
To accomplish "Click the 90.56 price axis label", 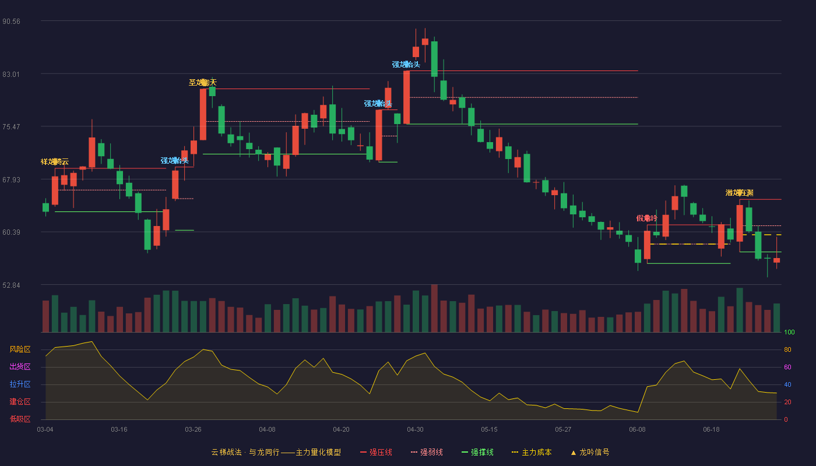I will coord(11,22).
